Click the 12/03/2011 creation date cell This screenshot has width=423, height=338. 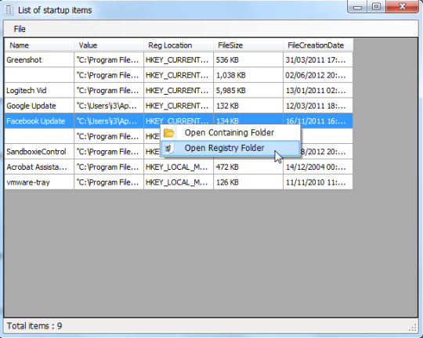(318, 106)
